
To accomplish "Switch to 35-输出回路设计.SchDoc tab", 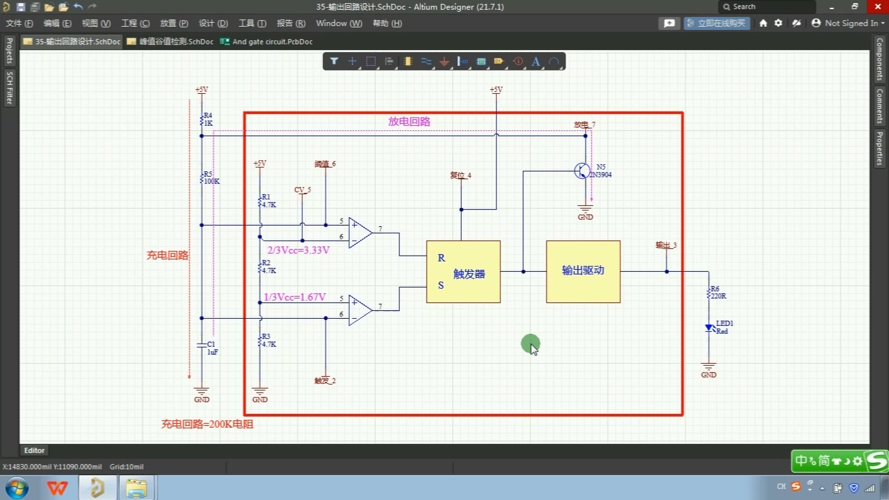I will coord(72,41).
